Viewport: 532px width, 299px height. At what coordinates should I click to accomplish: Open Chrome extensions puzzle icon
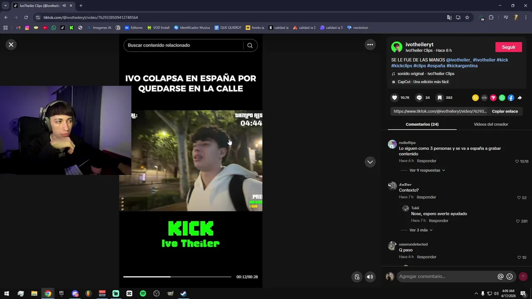click(x=491, y=17)
